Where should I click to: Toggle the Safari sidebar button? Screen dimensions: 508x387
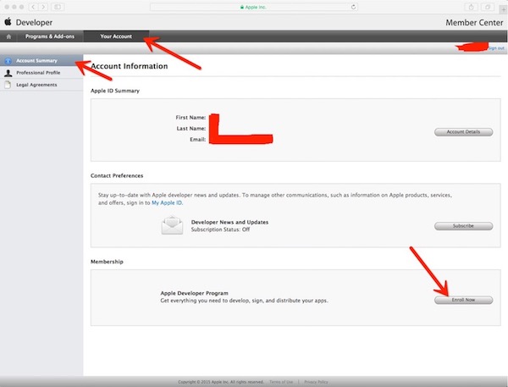[x=58, y=6]
